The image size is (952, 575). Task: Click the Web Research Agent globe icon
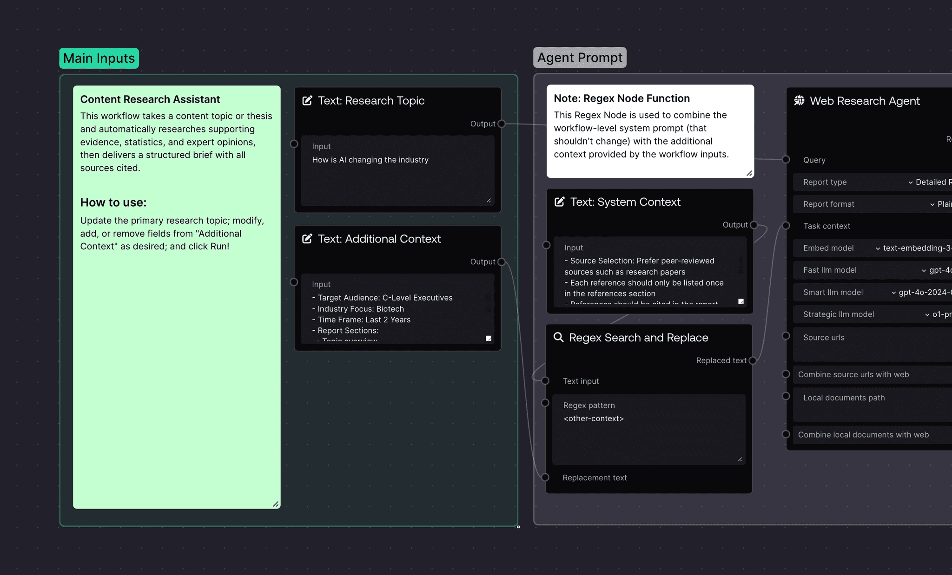[799, 101]
